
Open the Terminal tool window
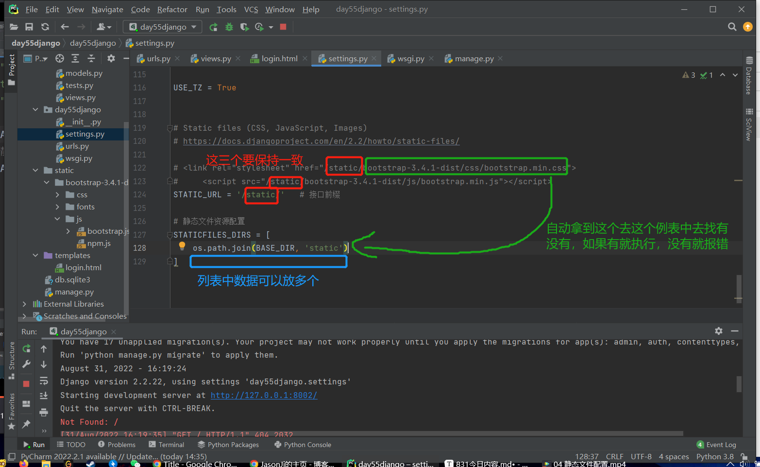(167, 445)
